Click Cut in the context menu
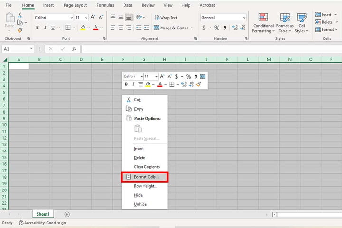The height and width of the screenshot is (228, 342). [144, 100]
